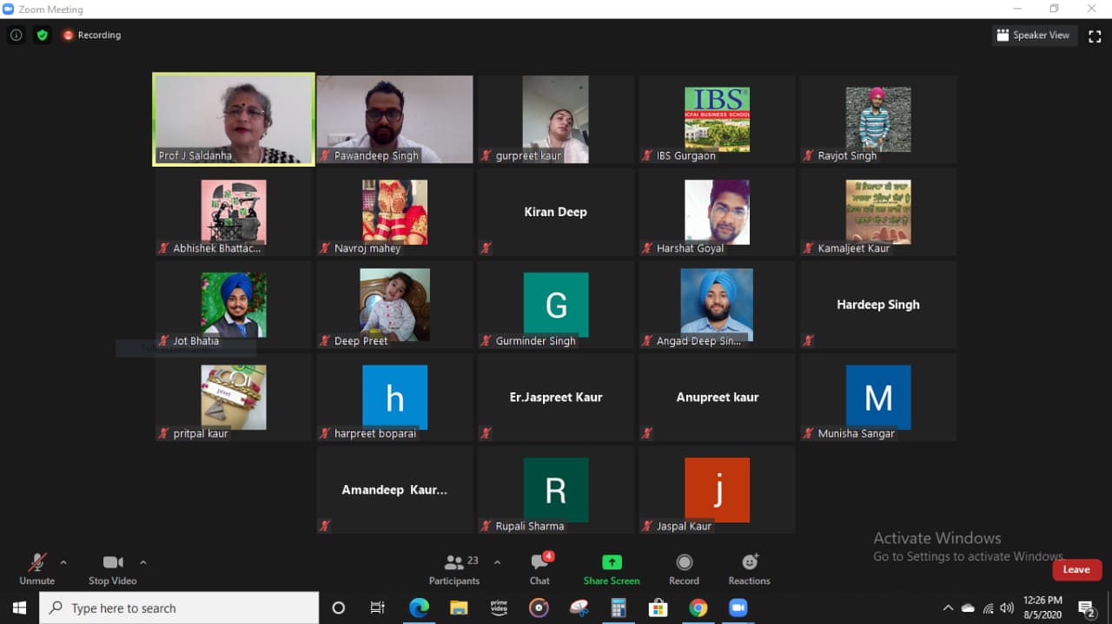The width and height of the screenshot is (1112, 624).
Task: Open Task View on the taskbar
Action: click(x=377, y=608)
